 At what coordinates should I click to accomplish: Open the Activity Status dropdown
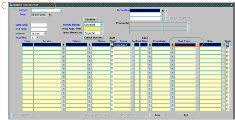[x=102, y=25]
